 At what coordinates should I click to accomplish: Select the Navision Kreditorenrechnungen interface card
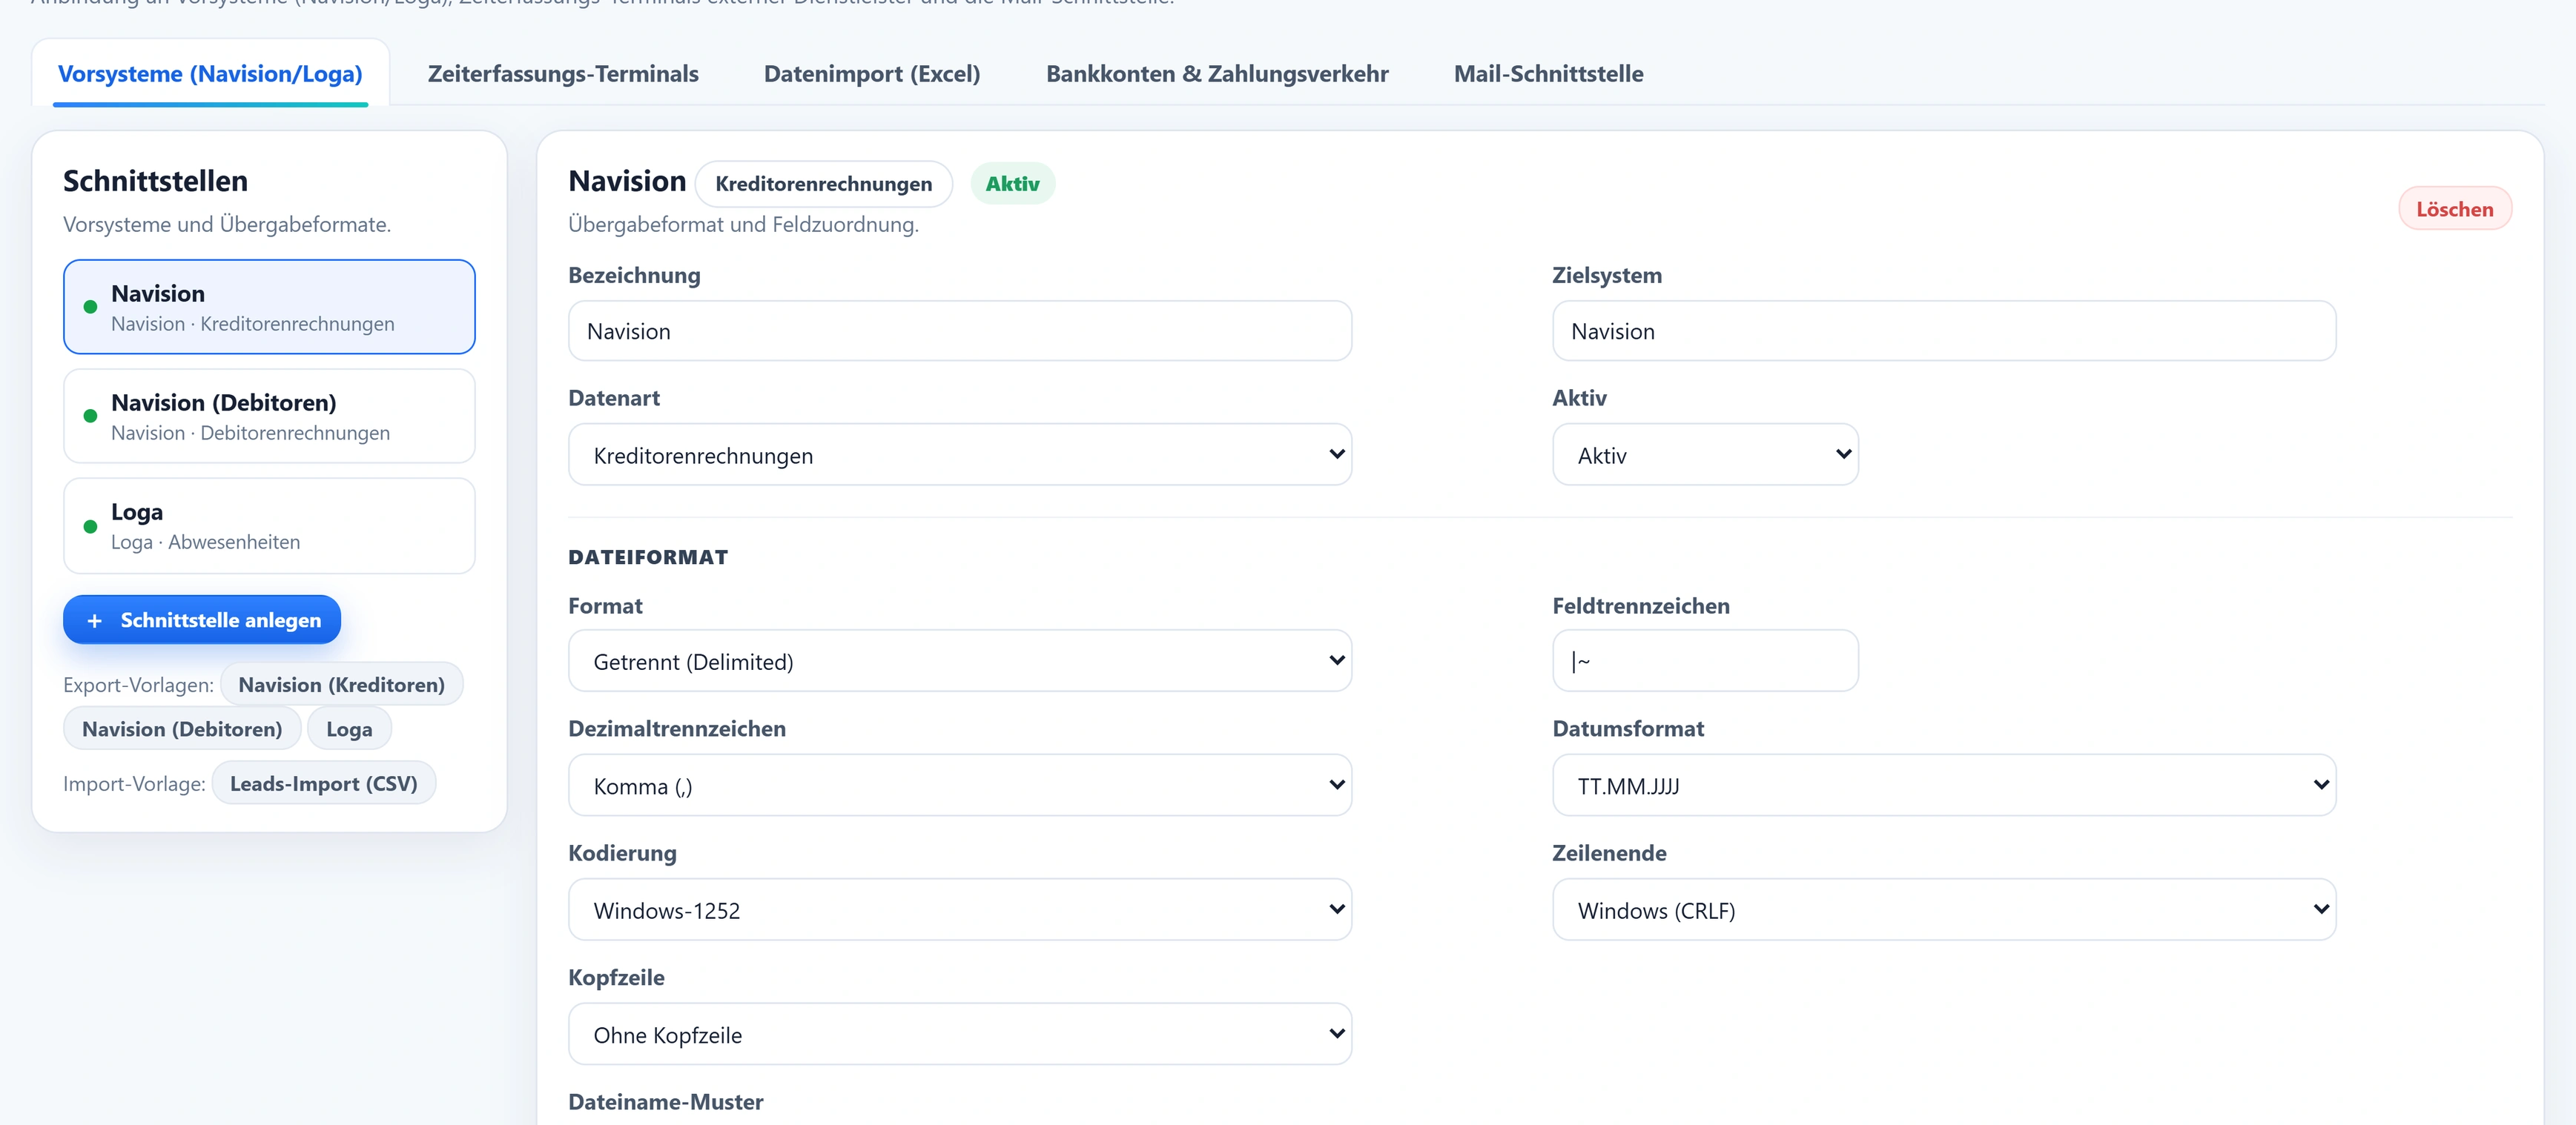click(x=269, y=307)
